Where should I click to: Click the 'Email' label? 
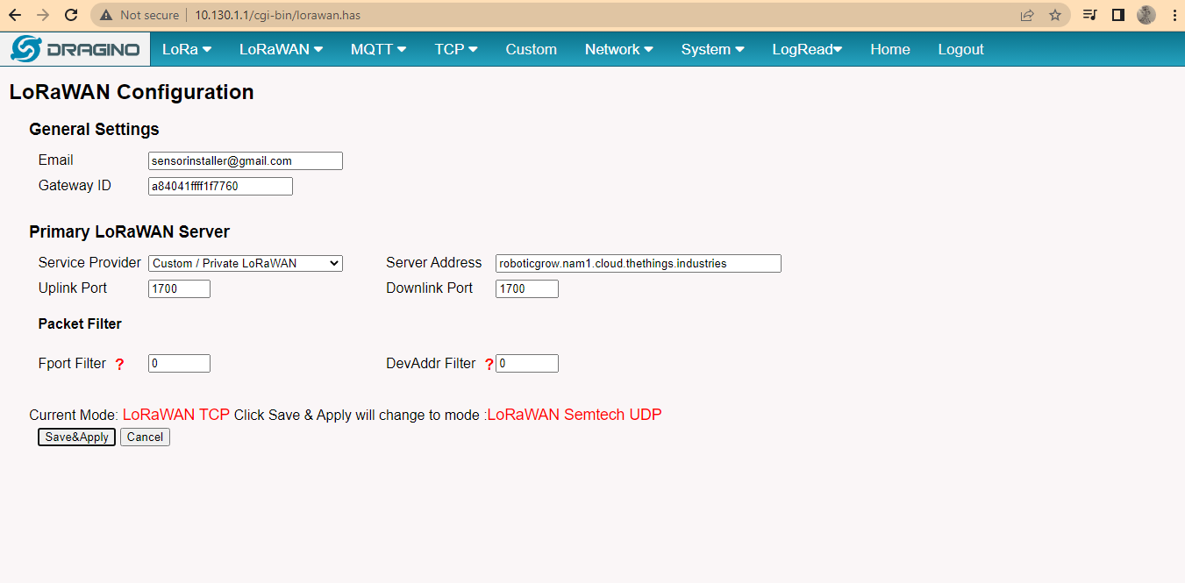(56, 160)
